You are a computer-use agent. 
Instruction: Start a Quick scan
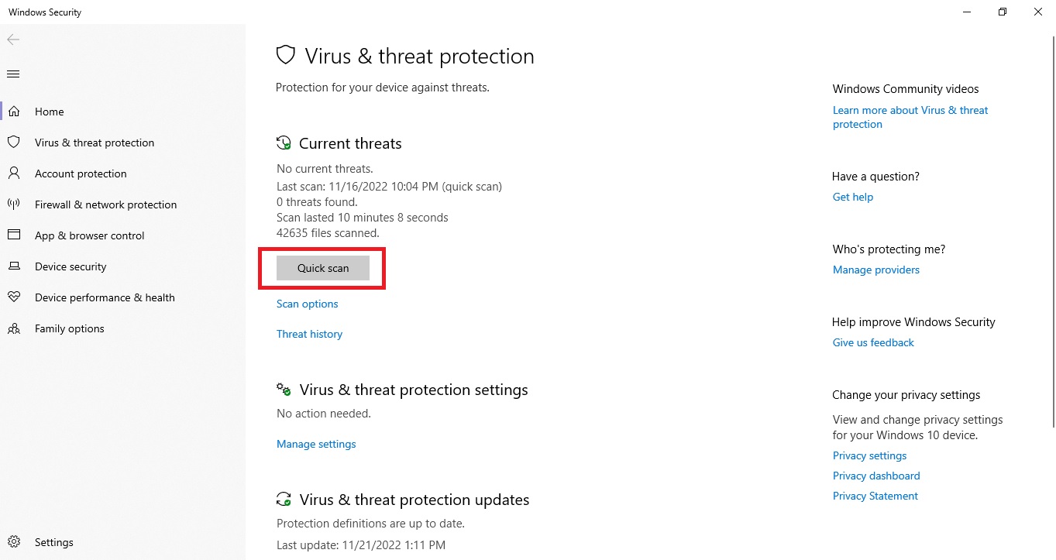pos(323,268)
